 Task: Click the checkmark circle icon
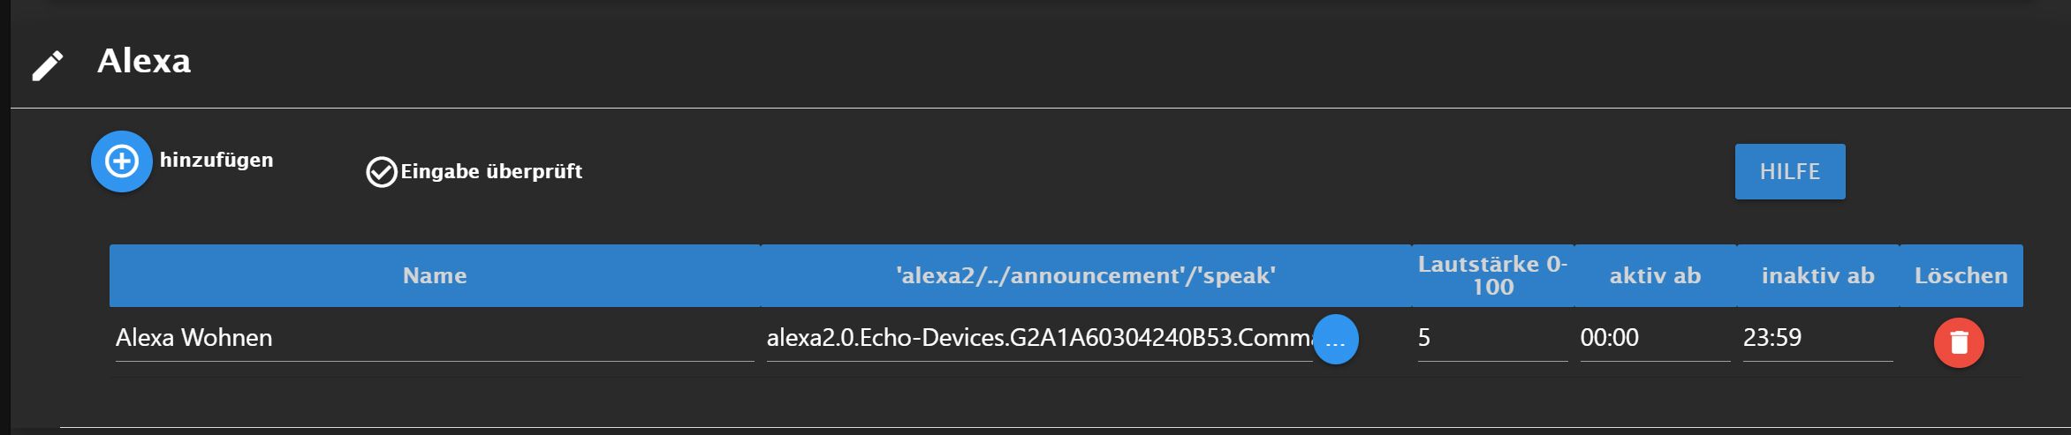pyautogui.click(x=382, y=172)
